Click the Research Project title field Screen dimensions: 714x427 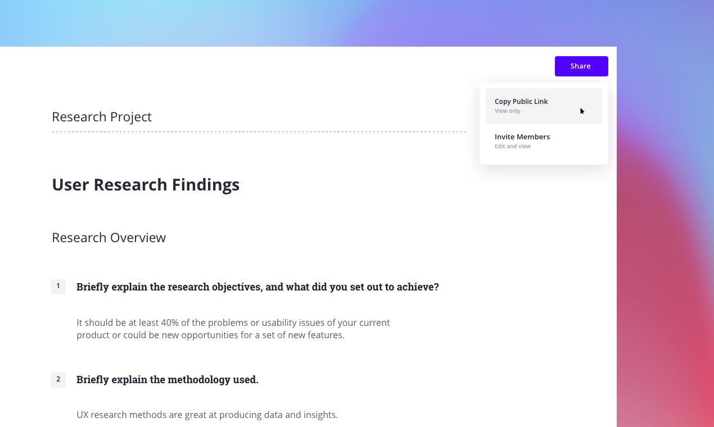tap(102, 117)
